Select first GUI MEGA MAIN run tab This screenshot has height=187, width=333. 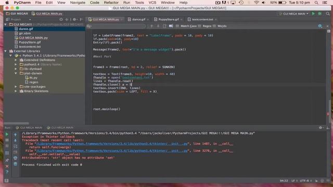[x=29, y=128]
